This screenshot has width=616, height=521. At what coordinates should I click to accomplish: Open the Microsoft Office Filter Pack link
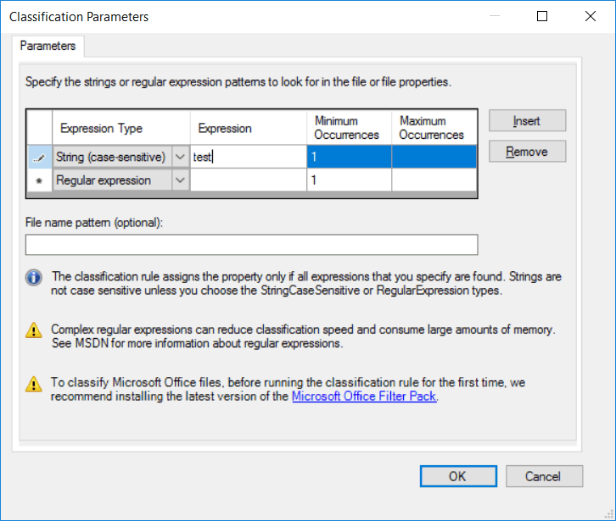pos(364,396)
